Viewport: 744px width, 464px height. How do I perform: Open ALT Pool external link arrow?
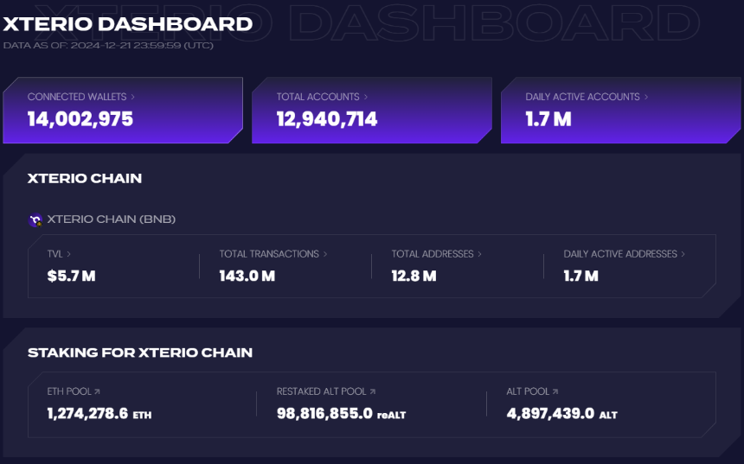coord(555,391)
